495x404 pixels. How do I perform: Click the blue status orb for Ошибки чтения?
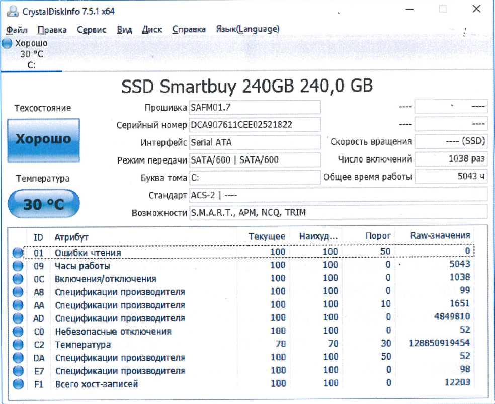(18, 252)
